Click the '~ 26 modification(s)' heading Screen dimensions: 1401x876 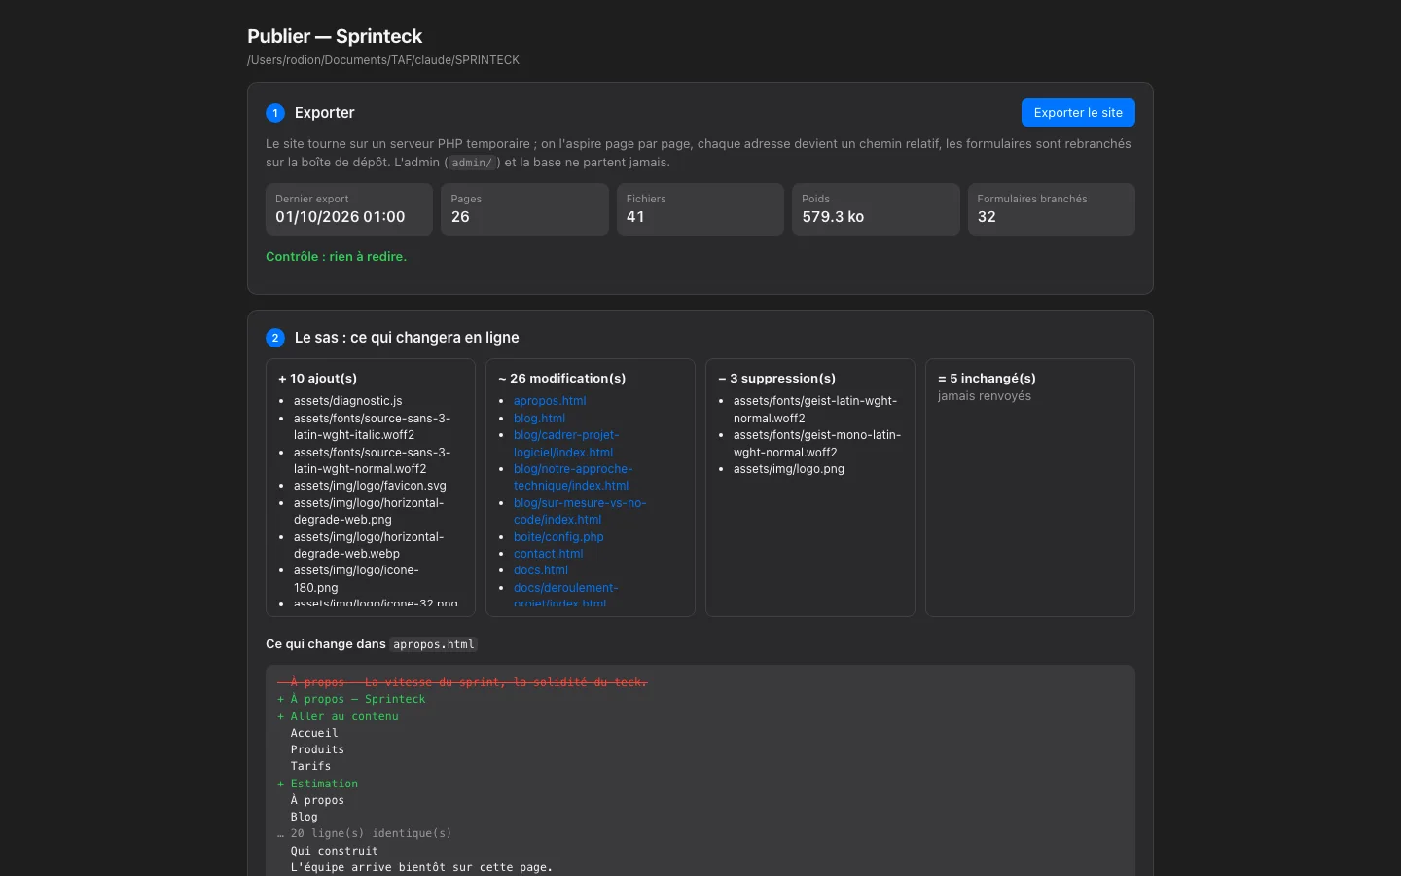pos(561,379)
